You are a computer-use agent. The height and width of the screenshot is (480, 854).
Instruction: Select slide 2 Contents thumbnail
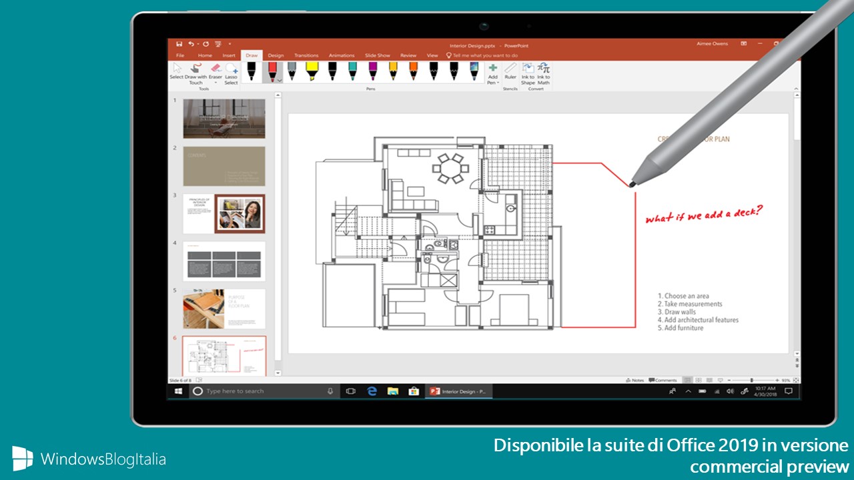(224, 166)
